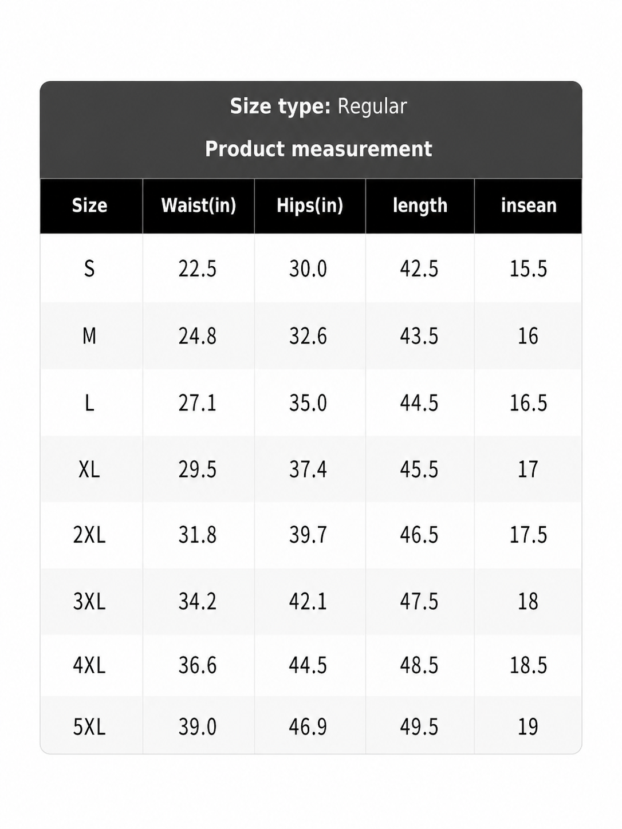Click waist value 39.0 for 5XL
622x829 pixels.
click(198, 727)
